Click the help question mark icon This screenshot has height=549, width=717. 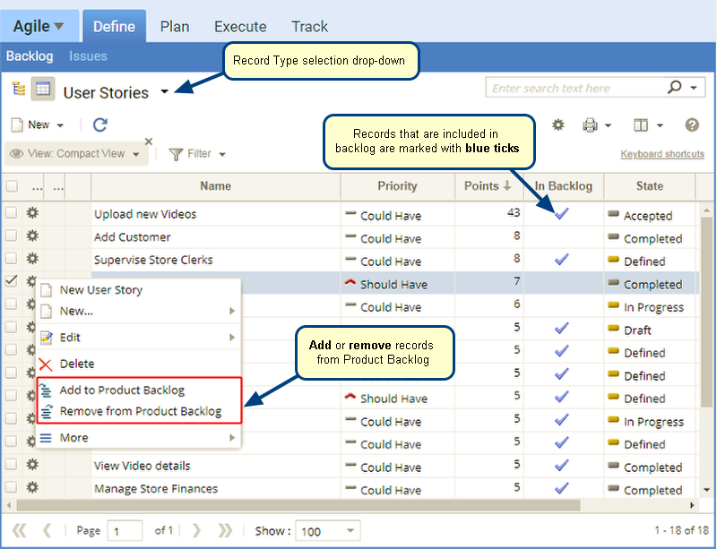(x=692, y=125)
